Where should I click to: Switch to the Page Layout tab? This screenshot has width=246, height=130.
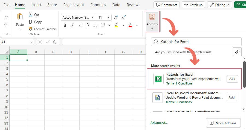point(74,5)
